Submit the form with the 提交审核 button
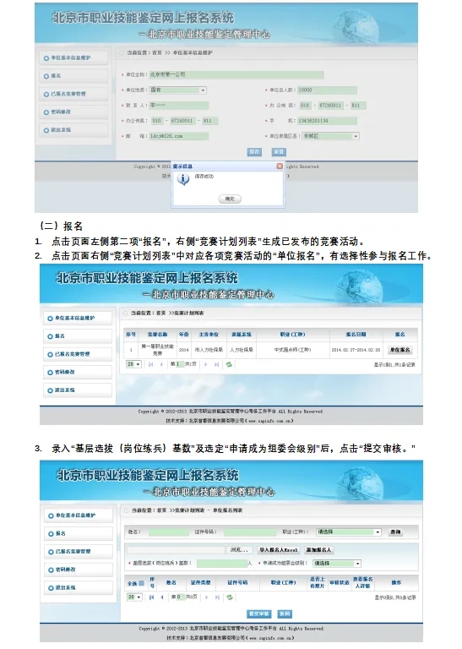 (258, 614)
